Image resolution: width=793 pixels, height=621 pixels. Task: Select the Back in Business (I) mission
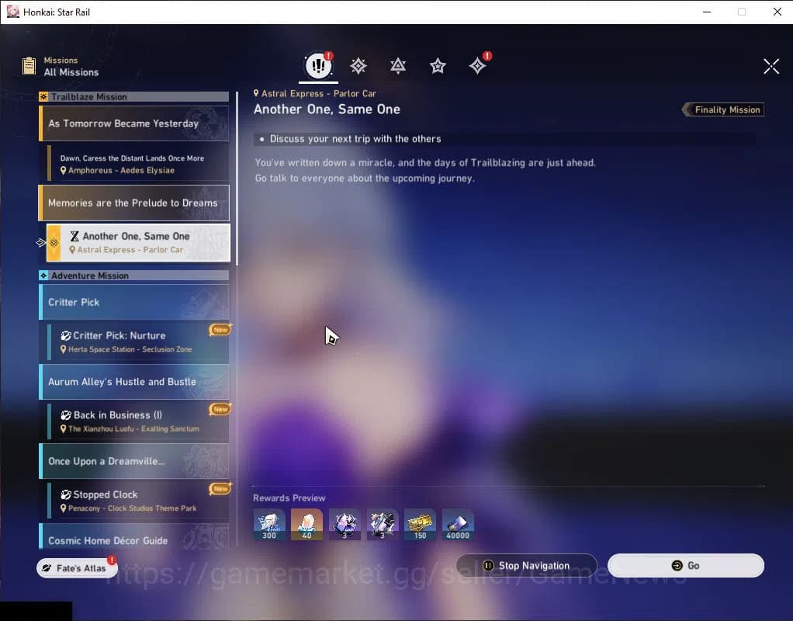coord(138,421)
